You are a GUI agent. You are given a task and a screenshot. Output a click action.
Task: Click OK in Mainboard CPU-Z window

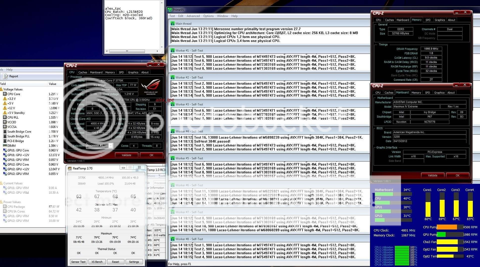coord(457,175)
